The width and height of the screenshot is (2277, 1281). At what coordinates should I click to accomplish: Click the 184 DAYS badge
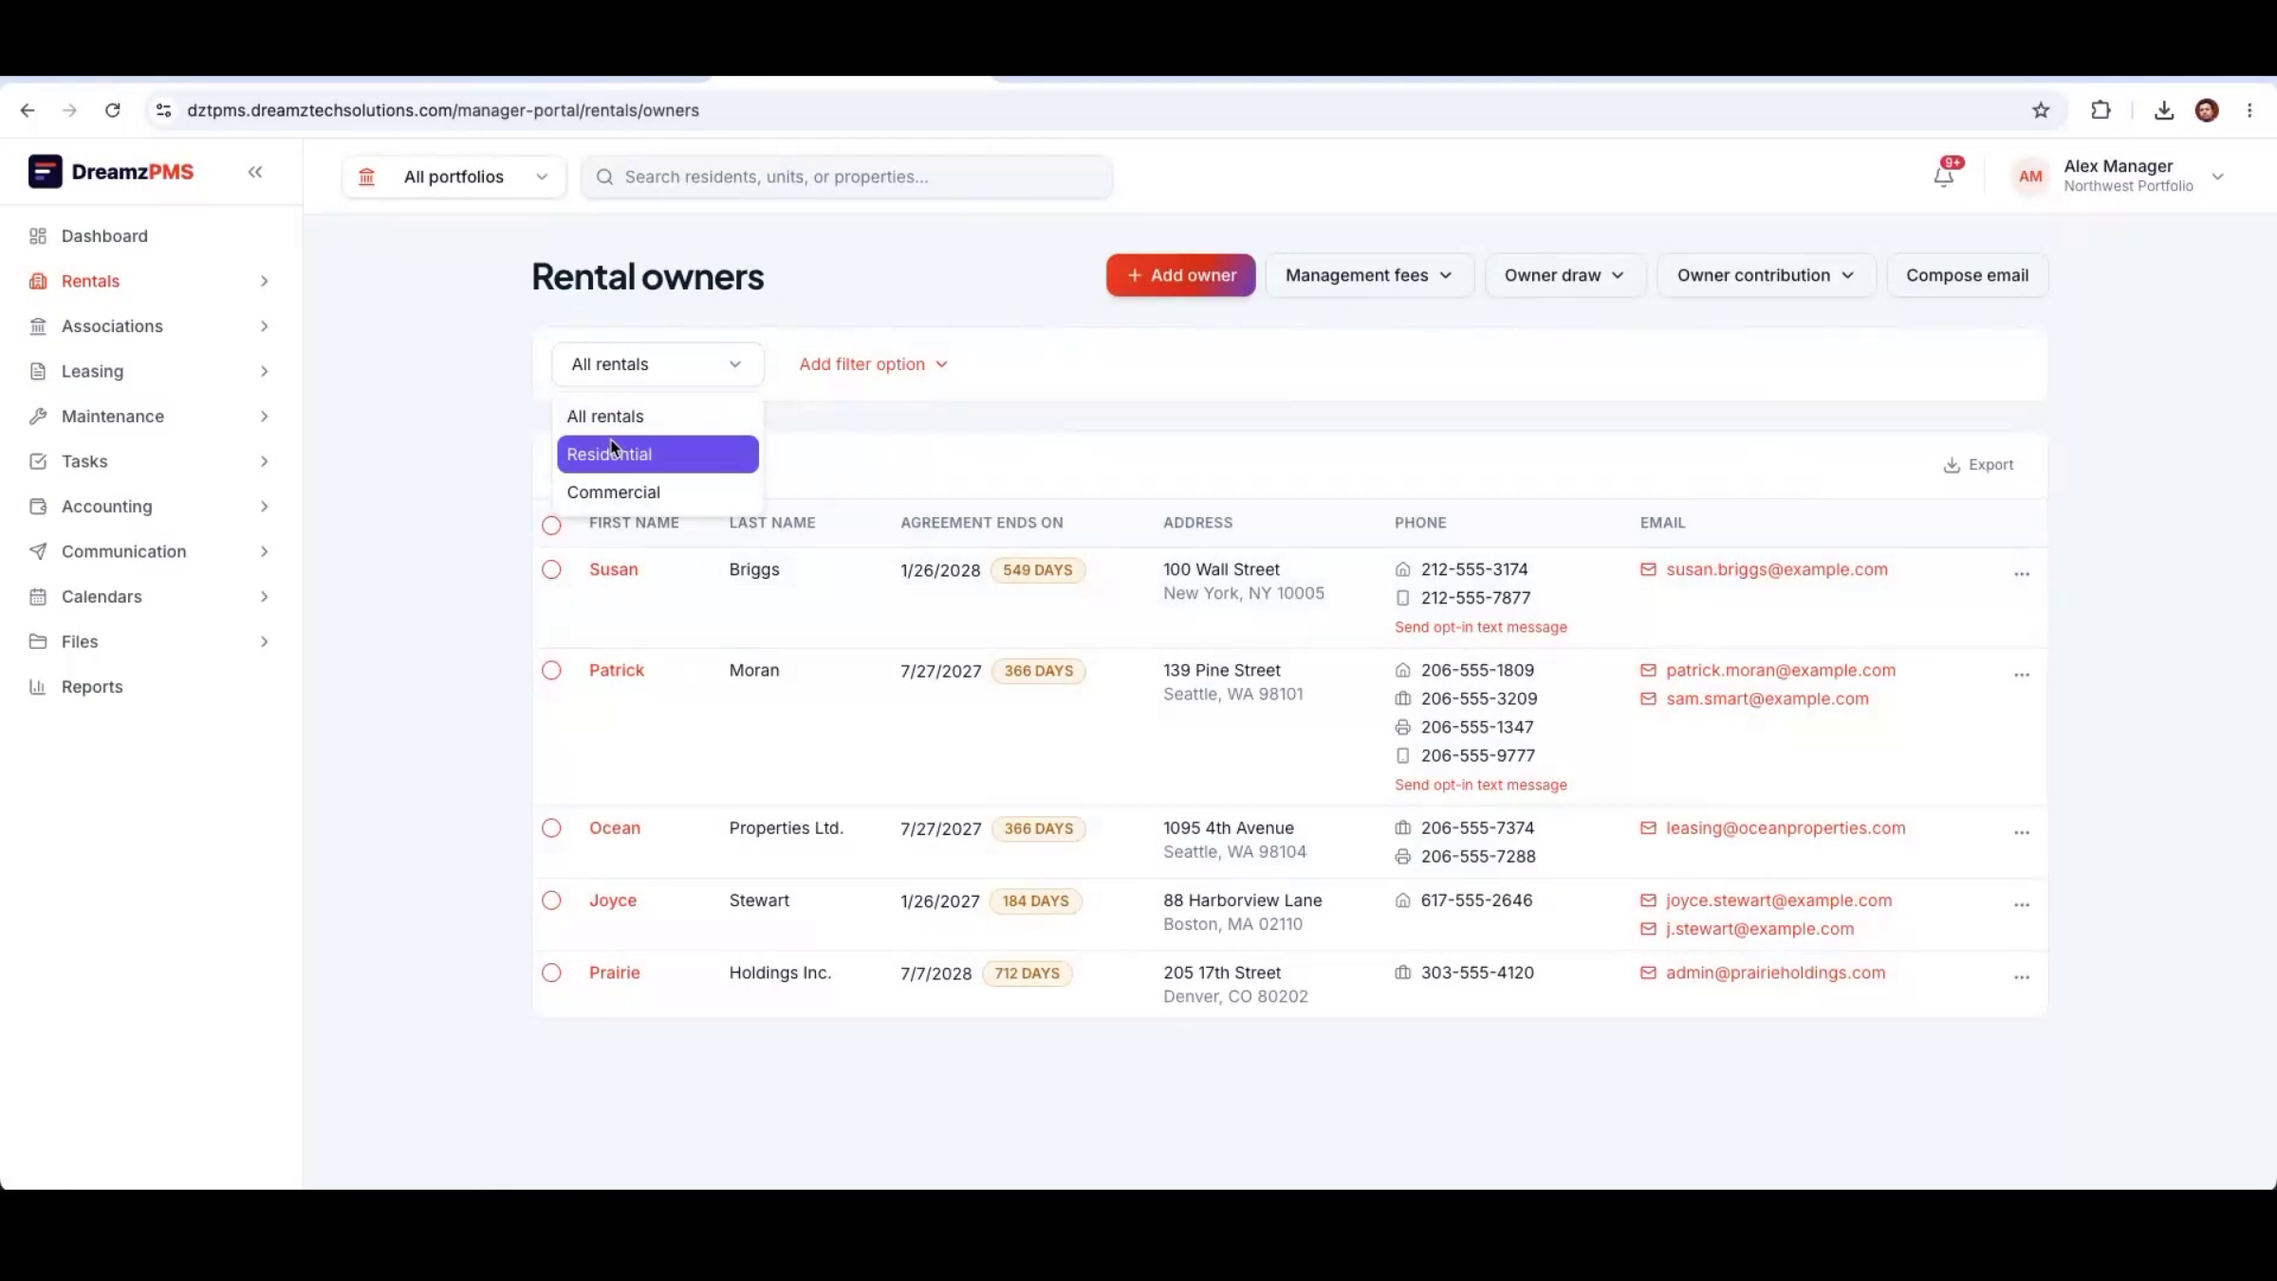click(x=1035, y=900)
